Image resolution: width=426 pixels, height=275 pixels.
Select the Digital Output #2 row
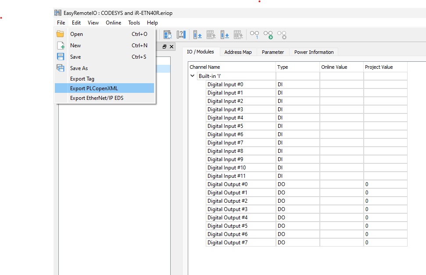[x=307, y=201]
